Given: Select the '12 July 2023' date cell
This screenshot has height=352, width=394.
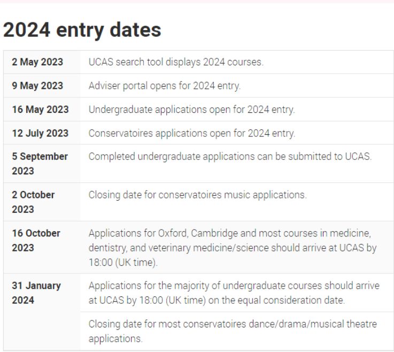Looking at the screenshot, I should [x=42, y=133].
